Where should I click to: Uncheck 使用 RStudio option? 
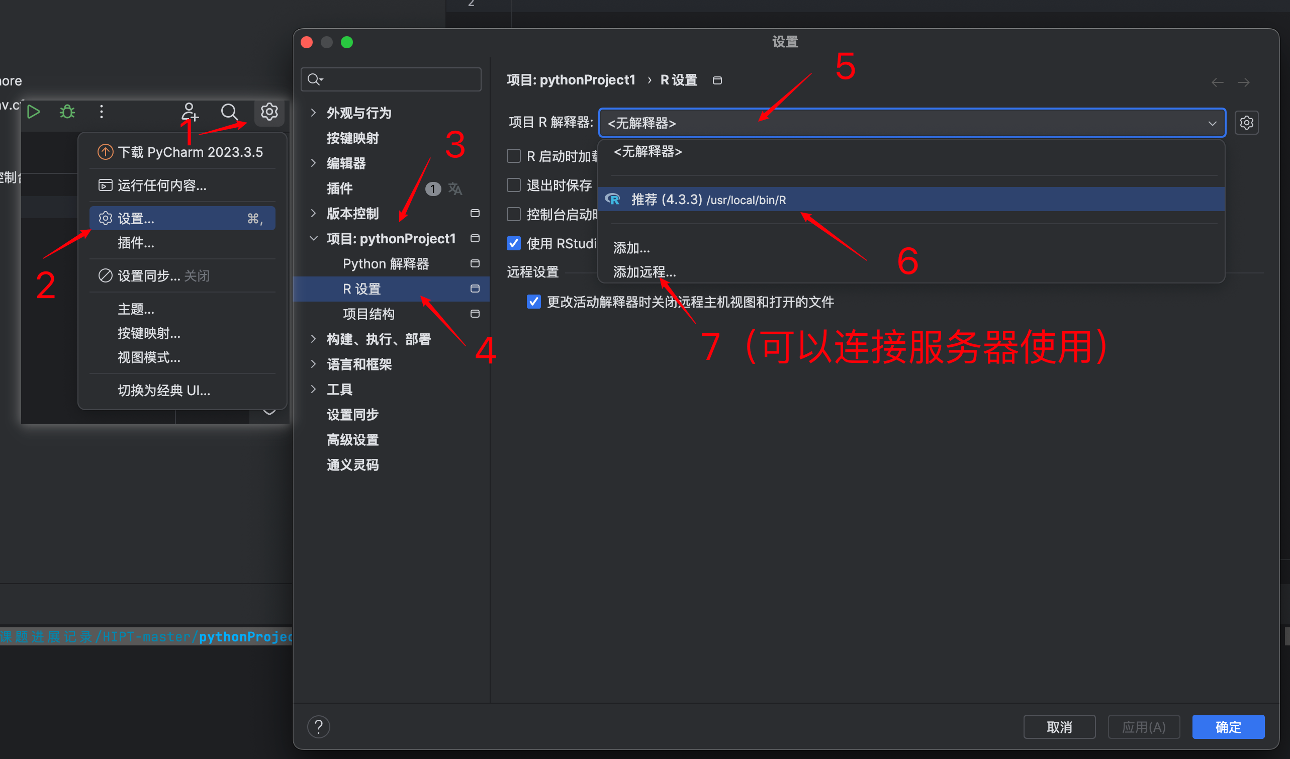click(513, 244)
